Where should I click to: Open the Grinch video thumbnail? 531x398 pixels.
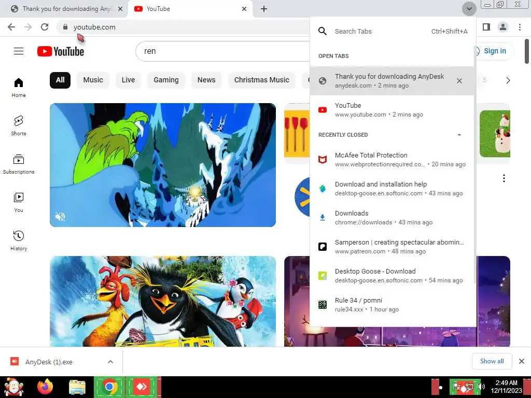(x=162, y=165)
